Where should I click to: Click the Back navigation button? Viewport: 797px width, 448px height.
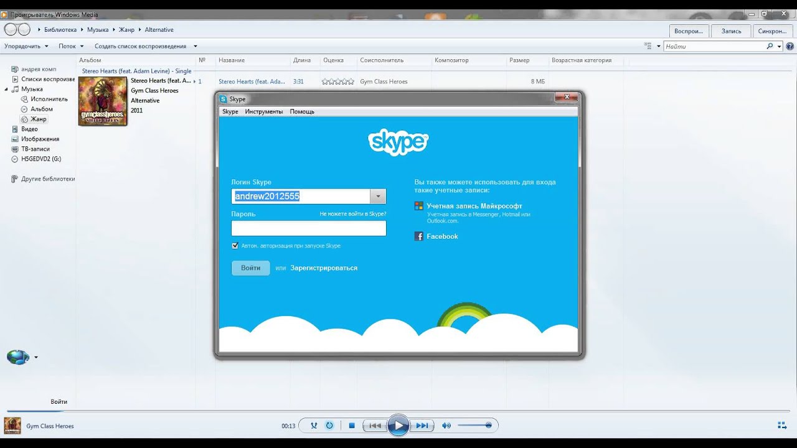(x=11, y=29)
